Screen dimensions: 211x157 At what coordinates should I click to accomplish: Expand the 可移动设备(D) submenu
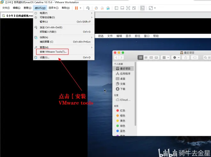[64, 17]
